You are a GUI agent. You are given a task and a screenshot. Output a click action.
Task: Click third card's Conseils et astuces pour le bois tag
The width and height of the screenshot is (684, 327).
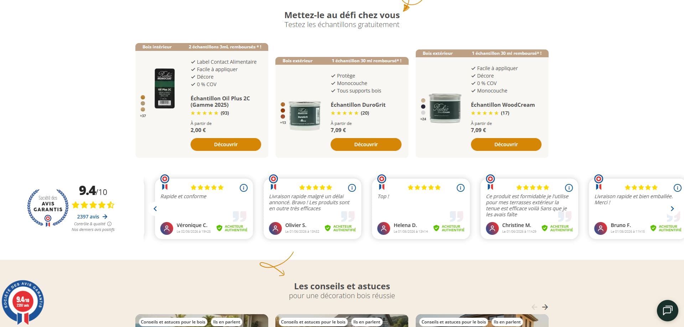454,322
